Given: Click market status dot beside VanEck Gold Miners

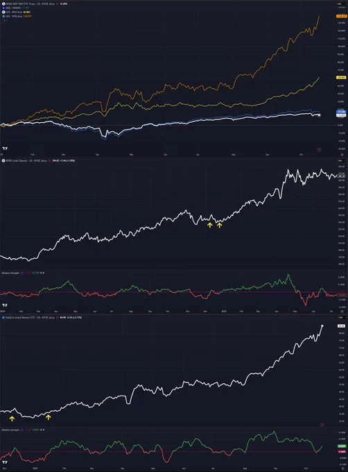Looking at the screenshot, I should coord(58,318).
